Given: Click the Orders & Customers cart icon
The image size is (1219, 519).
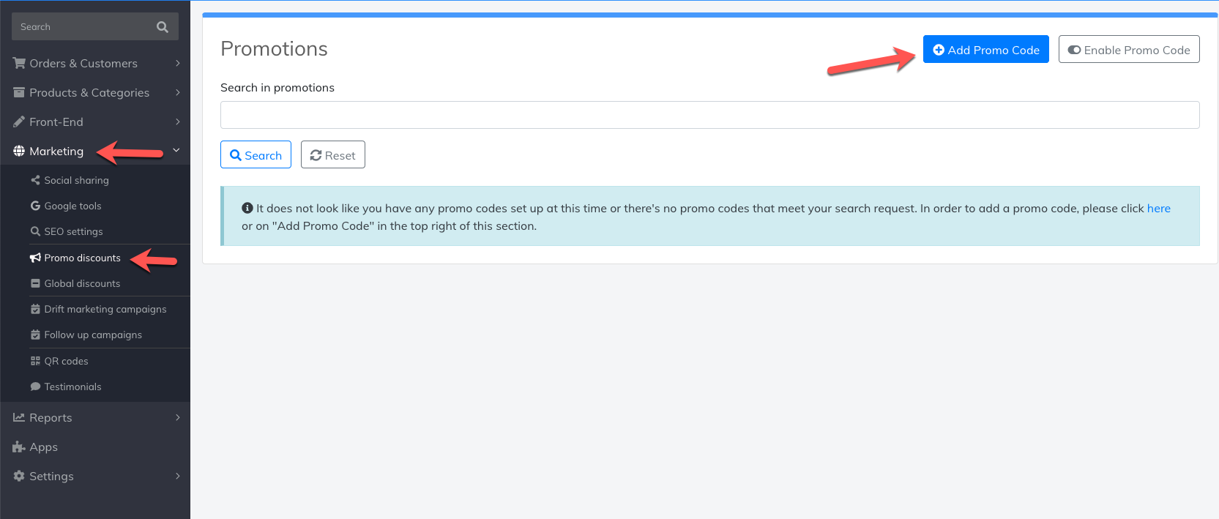Looking at the screenshot, I should tap(19, 63).
